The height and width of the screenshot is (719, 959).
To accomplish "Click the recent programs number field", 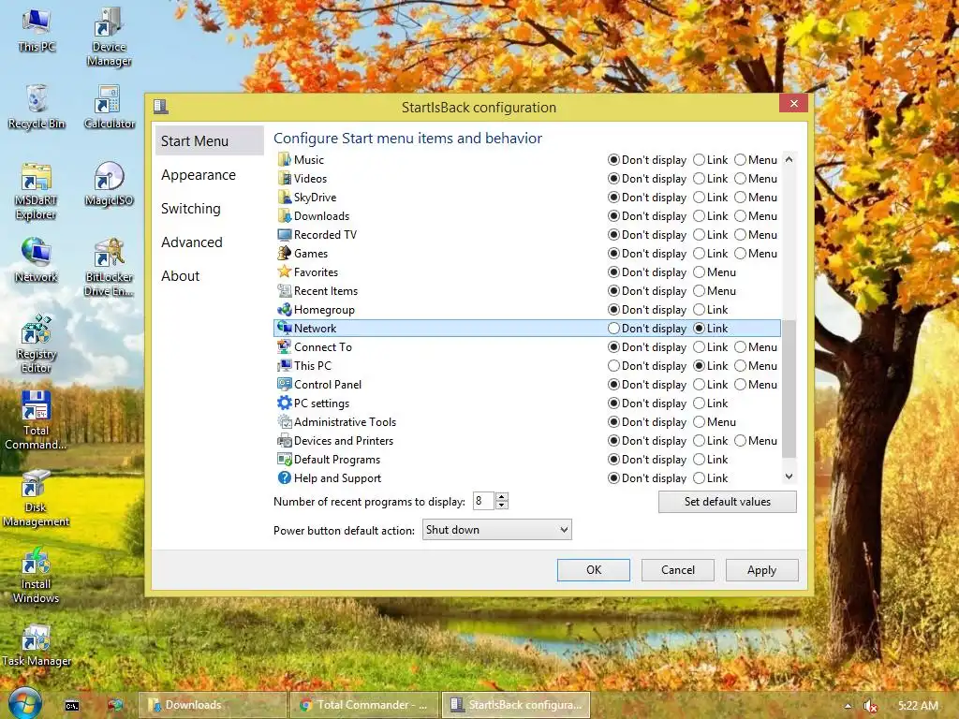I will click(x=483, y=502).
